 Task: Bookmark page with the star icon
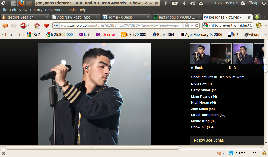[182, 25]
